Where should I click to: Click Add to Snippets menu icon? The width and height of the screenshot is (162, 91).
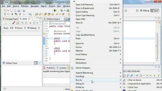72,68
